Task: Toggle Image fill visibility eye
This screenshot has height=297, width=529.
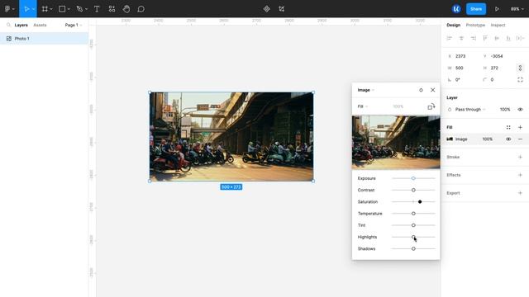Action: pyautogui.click(x=508, y=139)
